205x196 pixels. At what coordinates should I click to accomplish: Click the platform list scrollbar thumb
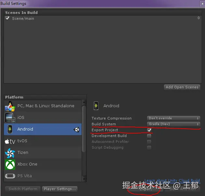coord(84,129)
